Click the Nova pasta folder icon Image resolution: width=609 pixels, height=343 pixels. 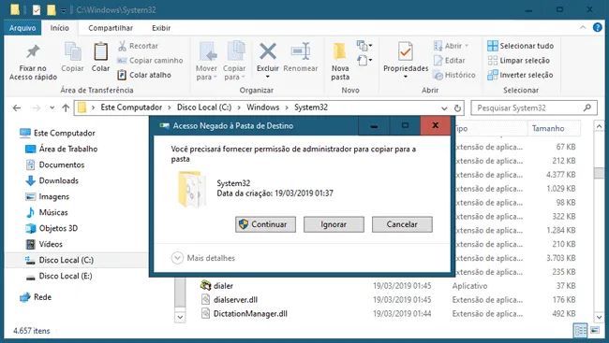click(340, 51)
